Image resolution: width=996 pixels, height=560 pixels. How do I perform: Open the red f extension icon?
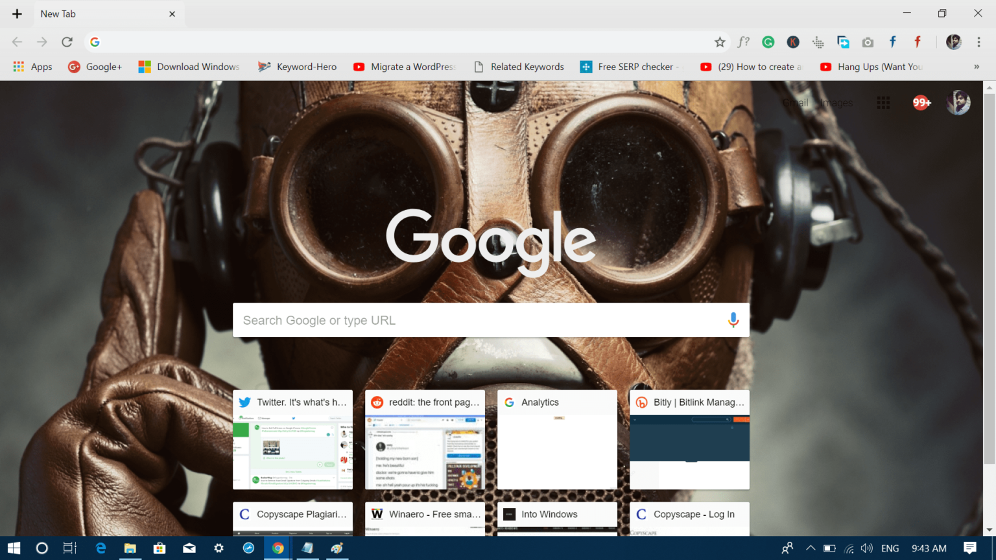[918, 42]
